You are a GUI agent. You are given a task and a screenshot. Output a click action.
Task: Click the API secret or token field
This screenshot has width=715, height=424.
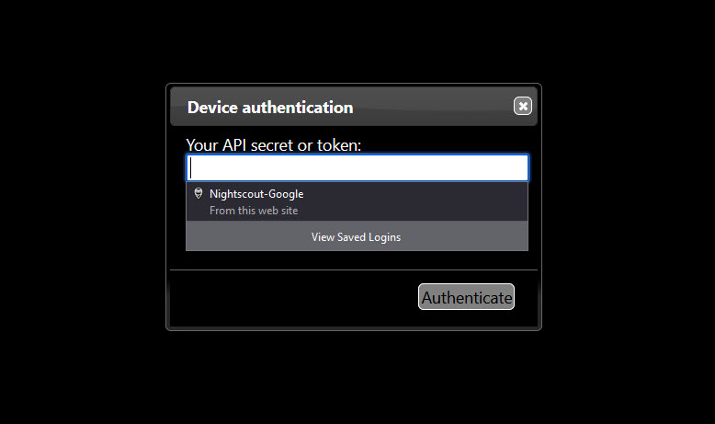tap(357, 167)
